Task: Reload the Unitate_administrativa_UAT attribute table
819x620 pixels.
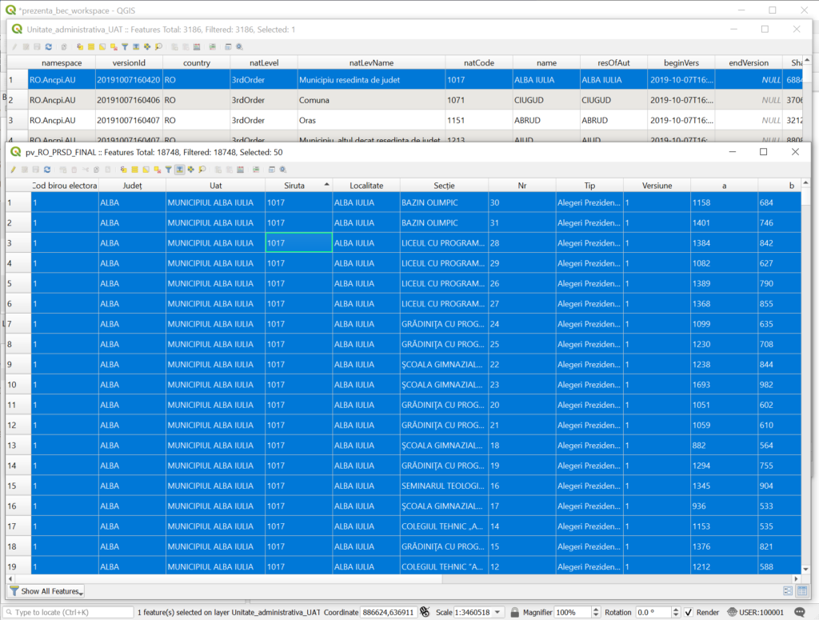Action: pyautogui.click(x=49, y=47)
